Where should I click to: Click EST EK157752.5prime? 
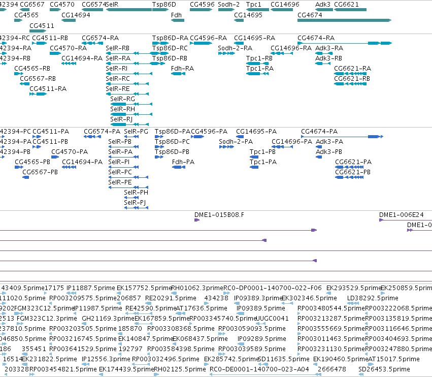tap(118, 293)
